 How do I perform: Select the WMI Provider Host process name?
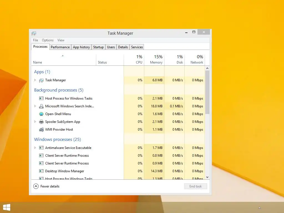[x=59, y=130]
